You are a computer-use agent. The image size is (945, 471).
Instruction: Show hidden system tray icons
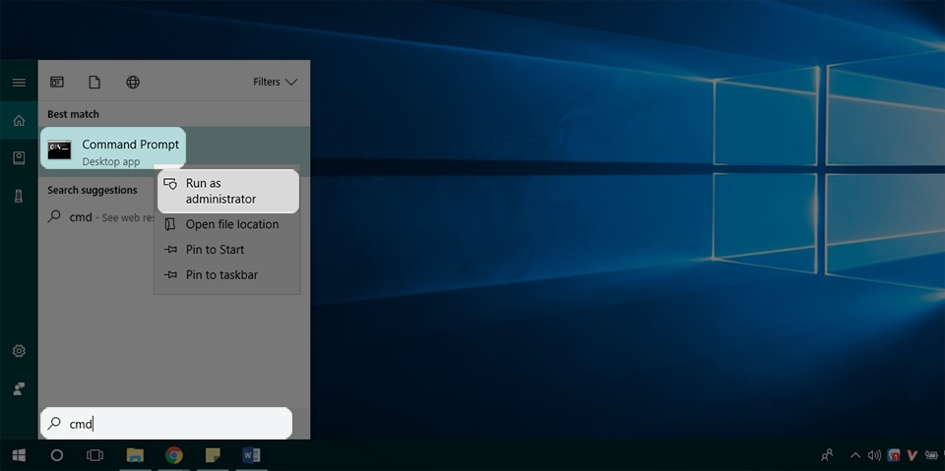[x=854, y=455]
